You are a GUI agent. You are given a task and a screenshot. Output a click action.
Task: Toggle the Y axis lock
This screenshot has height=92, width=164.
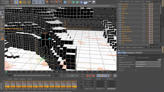(x=38, y=2)
